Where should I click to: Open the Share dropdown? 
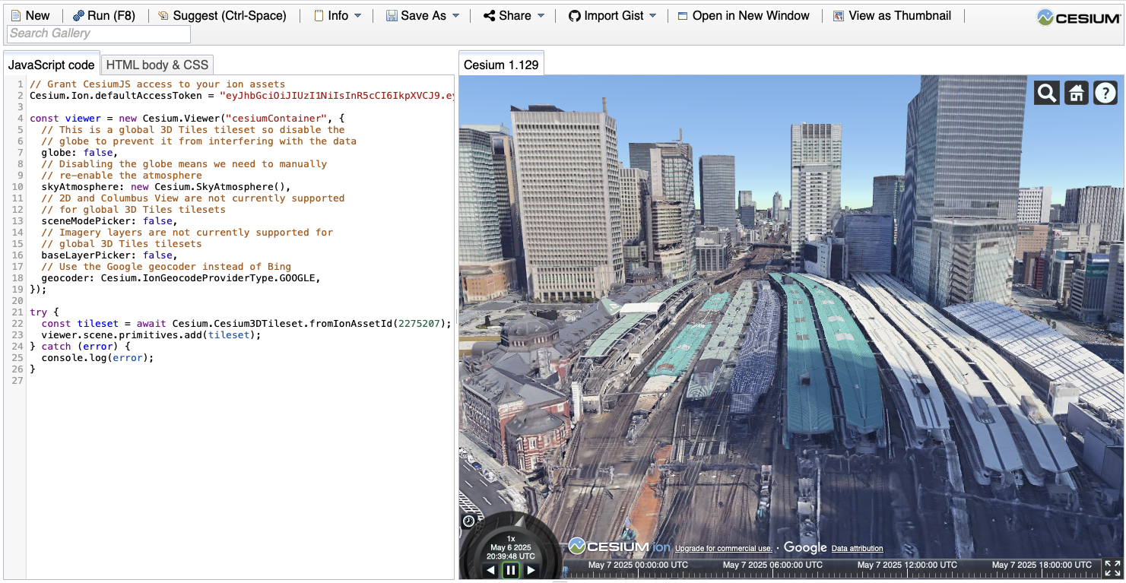(513, 14)
